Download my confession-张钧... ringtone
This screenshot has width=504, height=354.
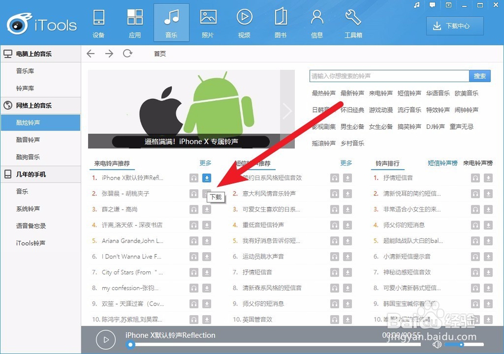(x=207, y=288)
